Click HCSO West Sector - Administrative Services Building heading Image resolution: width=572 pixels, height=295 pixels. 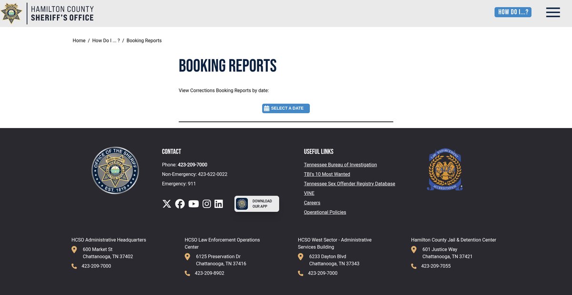pyautogui.click(x=335, y=244)
